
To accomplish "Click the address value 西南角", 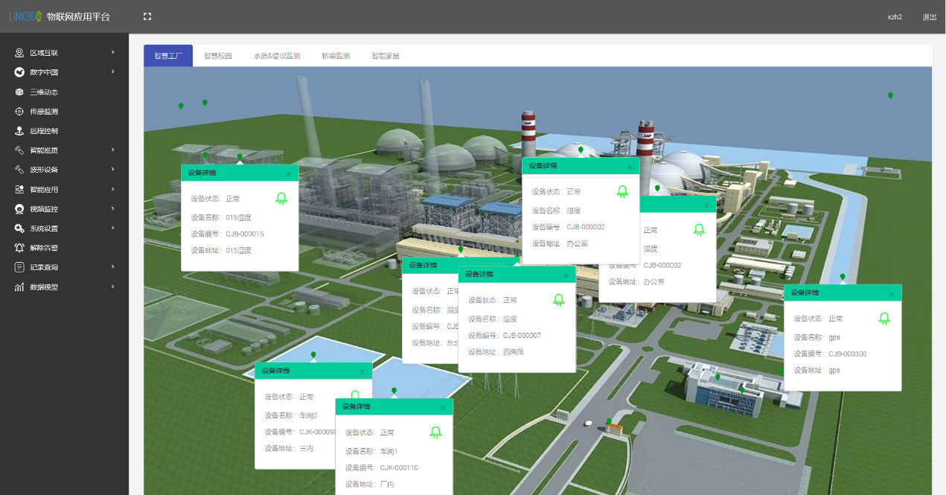I will tap(513, 352).
